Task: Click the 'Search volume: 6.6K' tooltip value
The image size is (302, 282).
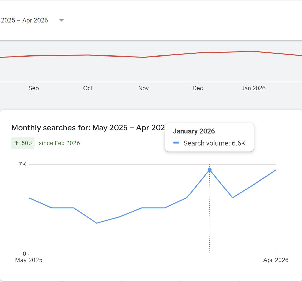Action: coord(214,143)
